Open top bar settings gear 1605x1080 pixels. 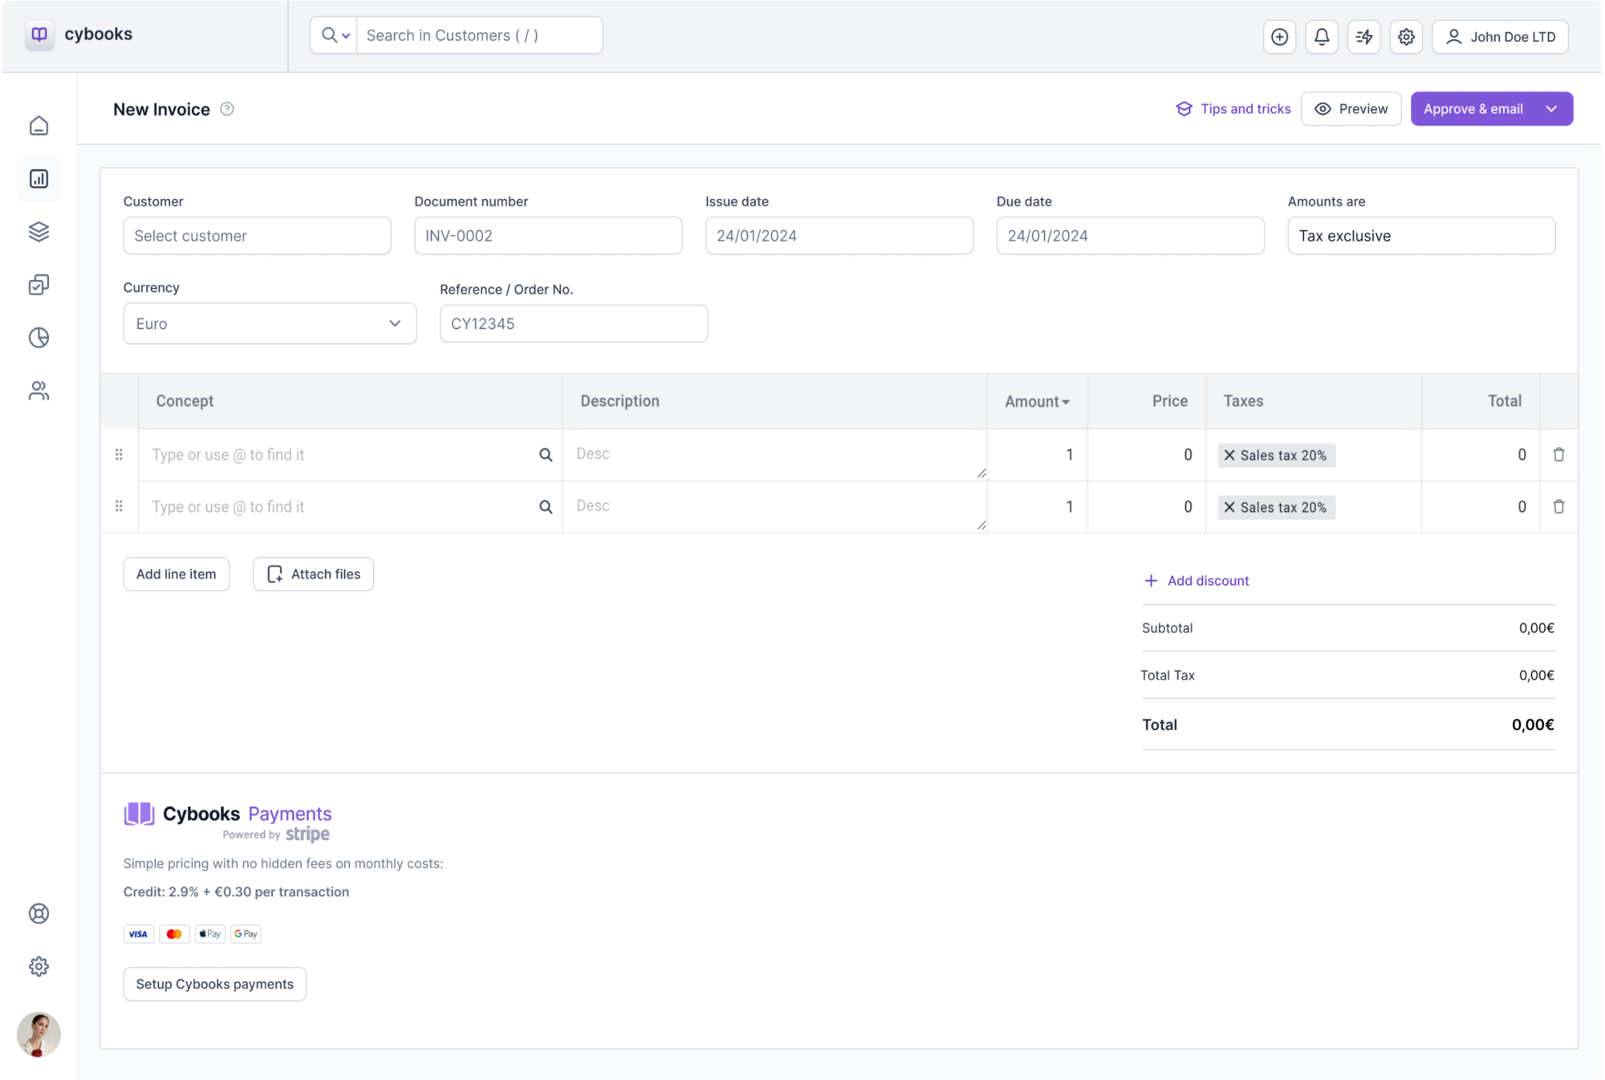coord(1406,37)
